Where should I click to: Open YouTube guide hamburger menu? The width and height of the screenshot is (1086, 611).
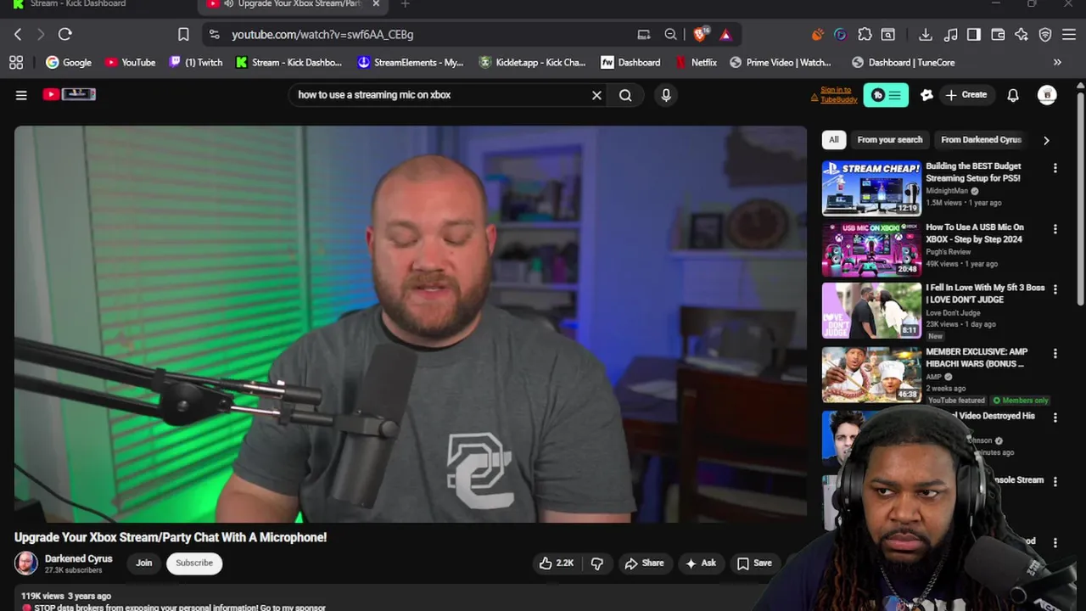click(x=21, y=95)
